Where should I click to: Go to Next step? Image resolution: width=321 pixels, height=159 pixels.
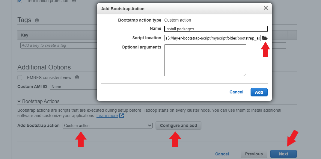(283, 154)
